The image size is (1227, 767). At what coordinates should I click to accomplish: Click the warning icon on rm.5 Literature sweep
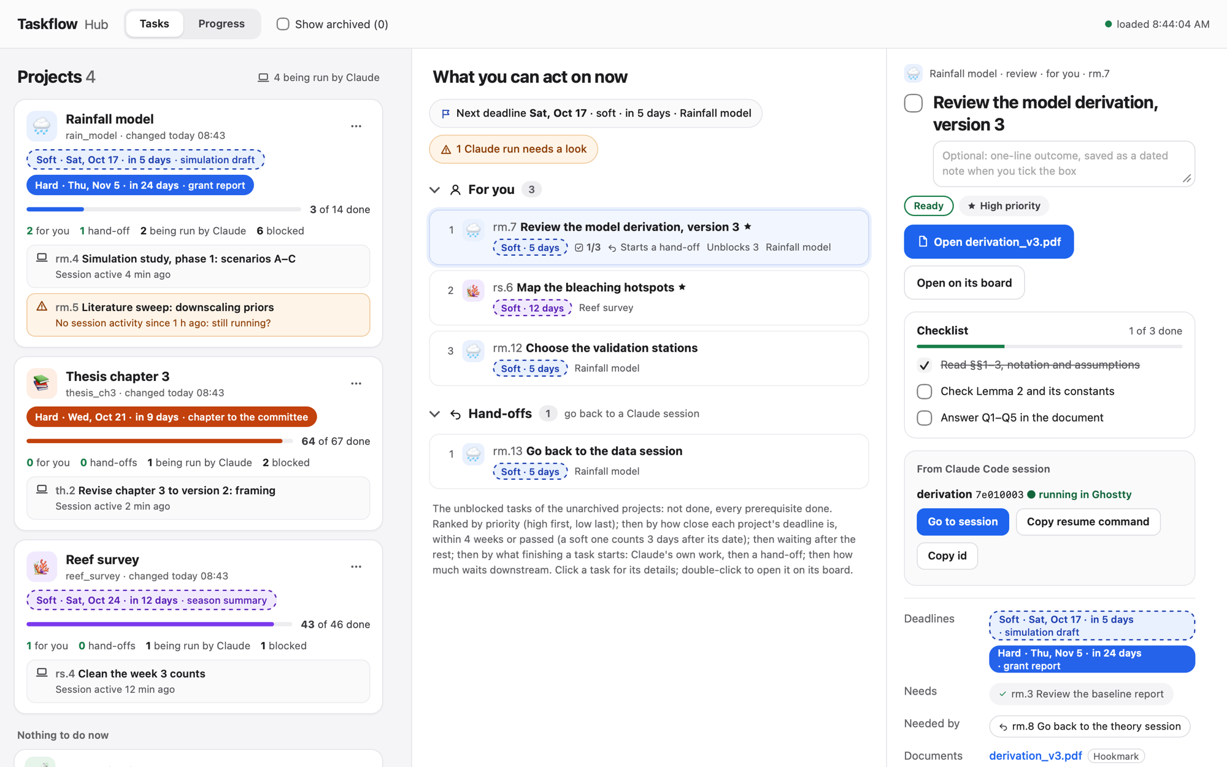pyautogui.click(x=42, y=306)
